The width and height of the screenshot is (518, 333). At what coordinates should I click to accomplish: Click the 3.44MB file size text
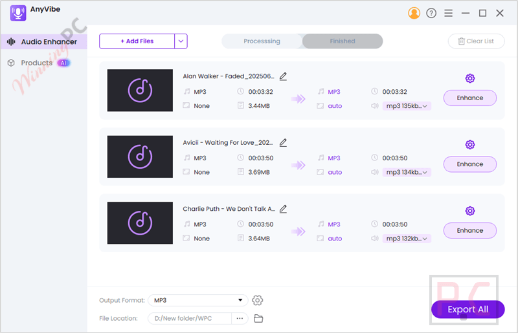[259, 106]
